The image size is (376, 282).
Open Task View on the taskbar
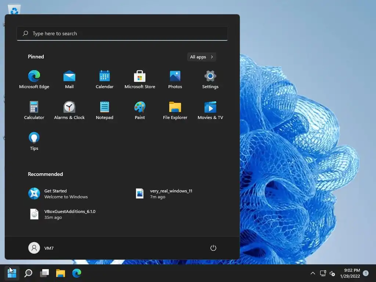point(44,273)
